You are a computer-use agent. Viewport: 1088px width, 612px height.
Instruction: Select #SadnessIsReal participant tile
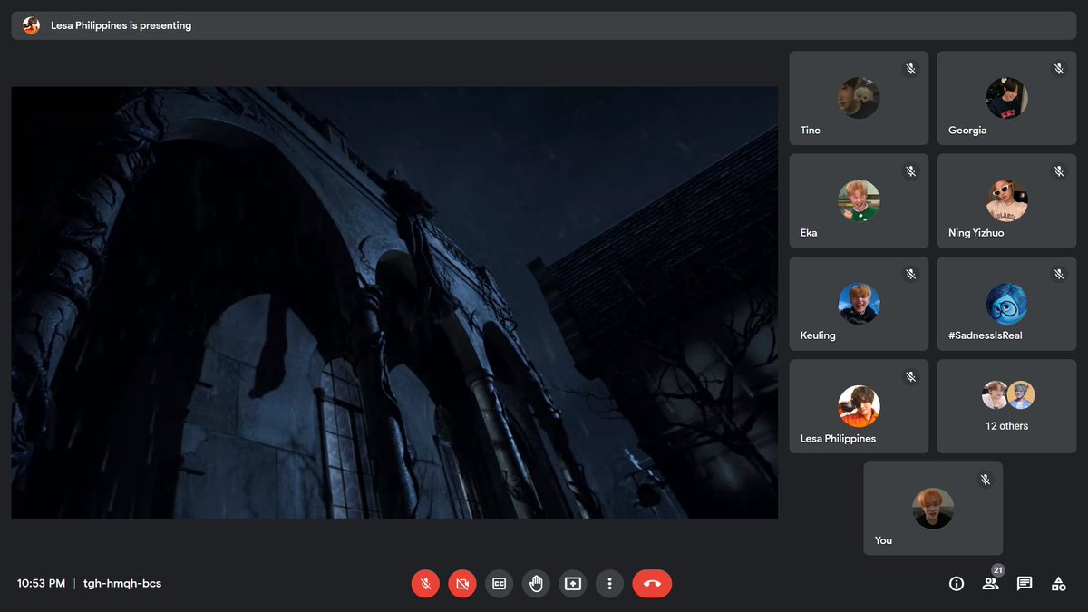click(x=1006, y=304)
